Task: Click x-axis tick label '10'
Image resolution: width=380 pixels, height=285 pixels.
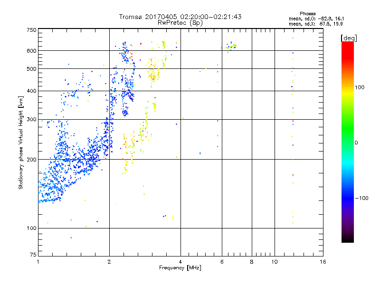Action: pyautogui.click(x=275, y=262)
